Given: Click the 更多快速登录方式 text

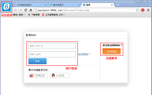Looking at the screenshot, I should click(39, 70).
